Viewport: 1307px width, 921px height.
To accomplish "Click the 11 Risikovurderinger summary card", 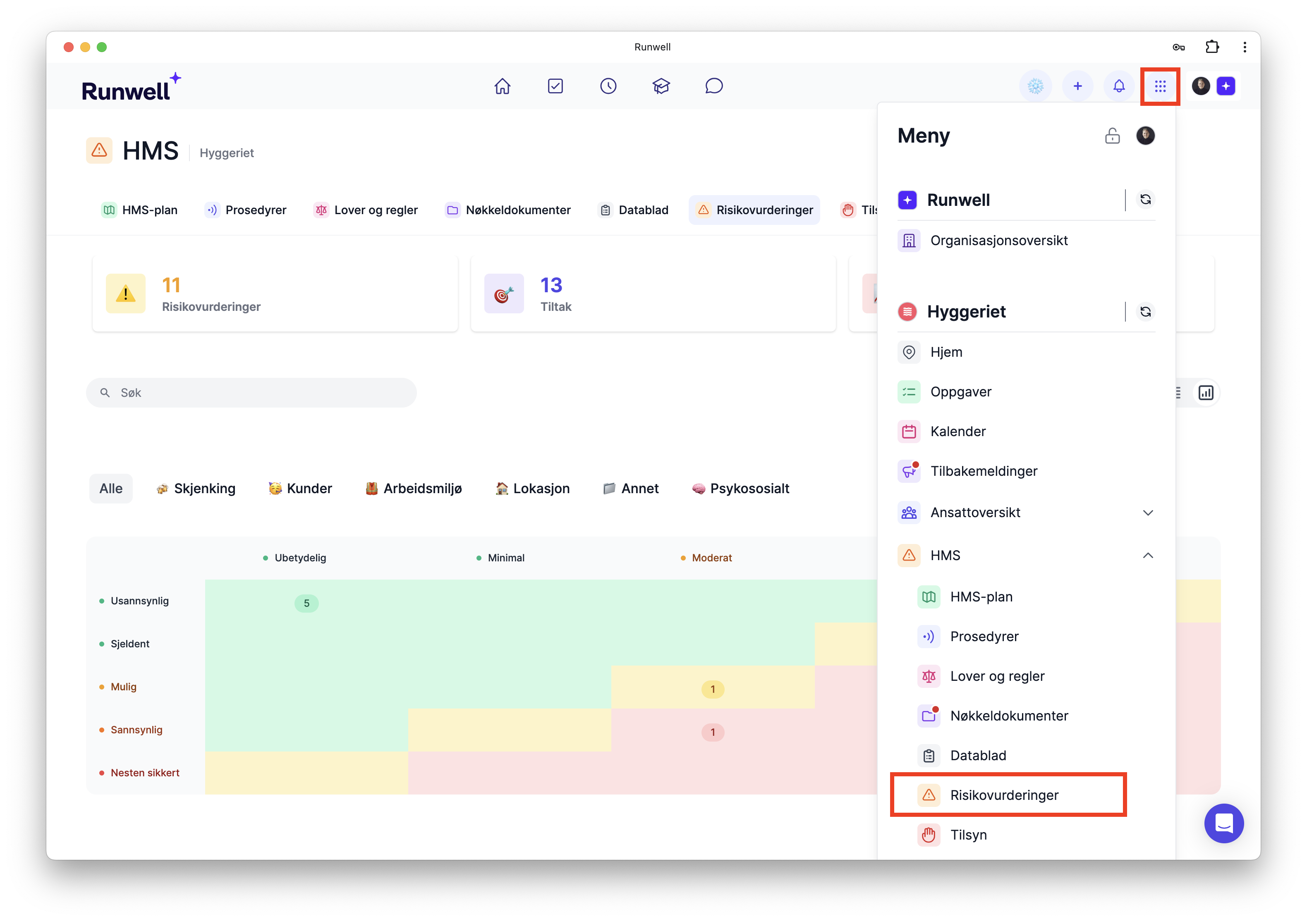I will 275,294.
